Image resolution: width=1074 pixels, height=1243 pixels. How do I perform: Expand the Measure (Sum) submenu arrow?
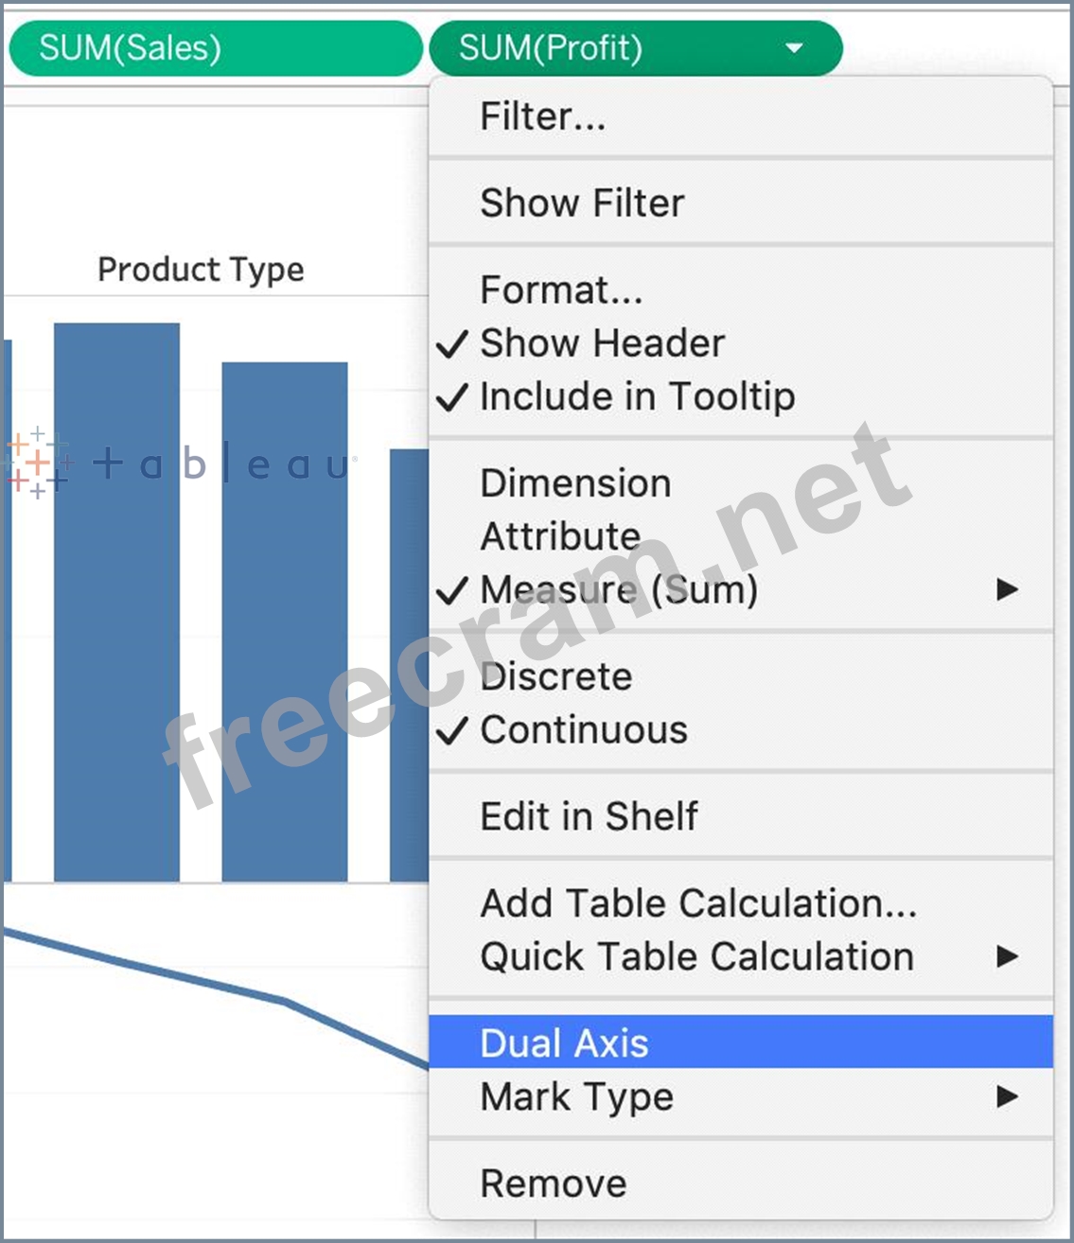[x=1007, y=590]
